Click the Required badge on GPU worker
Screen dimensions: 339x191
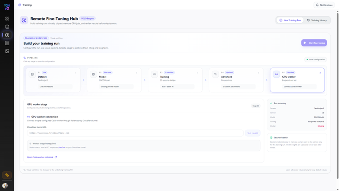(291, 72)
